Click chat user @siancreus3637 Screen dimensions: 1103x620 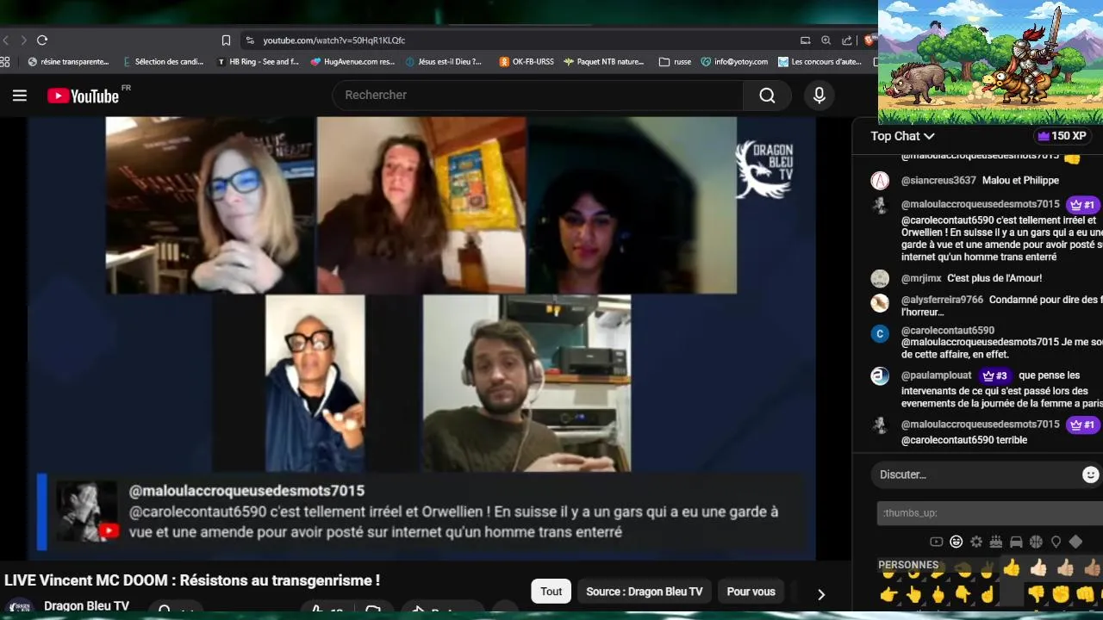pos(938,180)
